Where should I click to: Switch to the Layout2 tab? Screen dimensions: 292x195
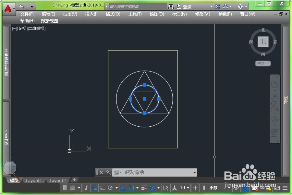(57, 180)
